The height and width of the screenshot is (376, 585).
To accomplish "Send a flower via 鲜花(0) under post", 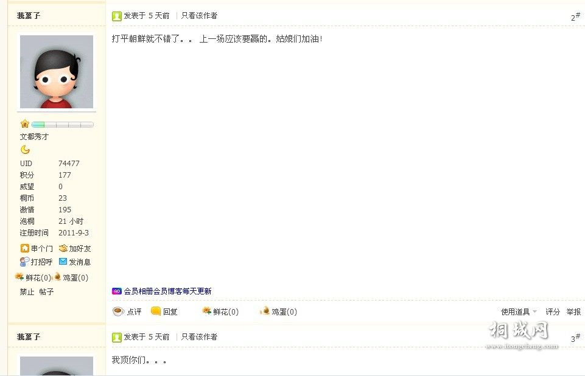I will [220, 312].
